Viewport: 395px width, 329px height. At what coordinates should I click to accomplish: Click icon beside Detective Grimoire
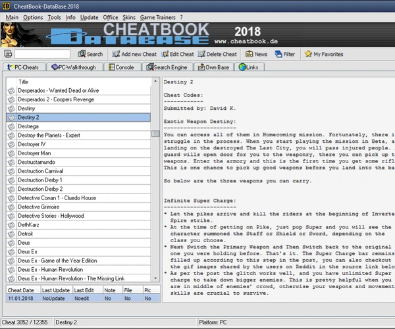tap(11, 207)
